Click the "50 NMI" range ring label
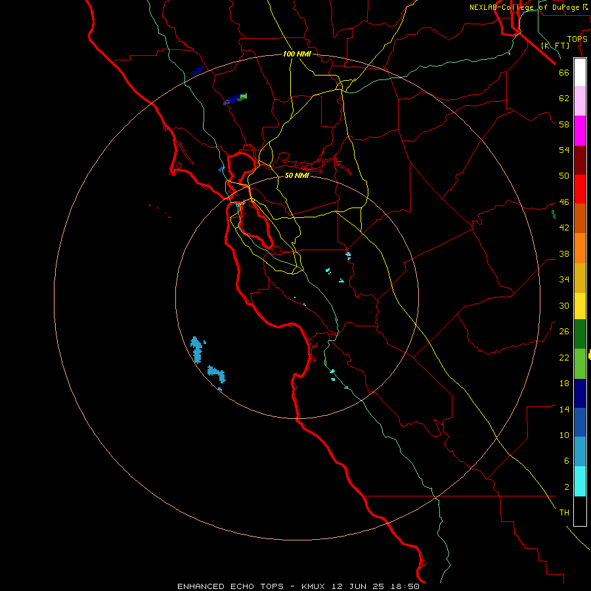This screenshot has height=591, width=591. [x=297, y=175]
